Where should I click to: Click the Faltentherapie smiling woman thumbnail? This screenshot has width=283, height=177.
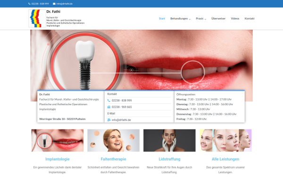coord(113,140)
